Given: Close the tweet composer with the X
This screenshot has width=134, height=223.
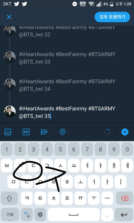Looking at the screenshot, I should (x=9, y=17).
